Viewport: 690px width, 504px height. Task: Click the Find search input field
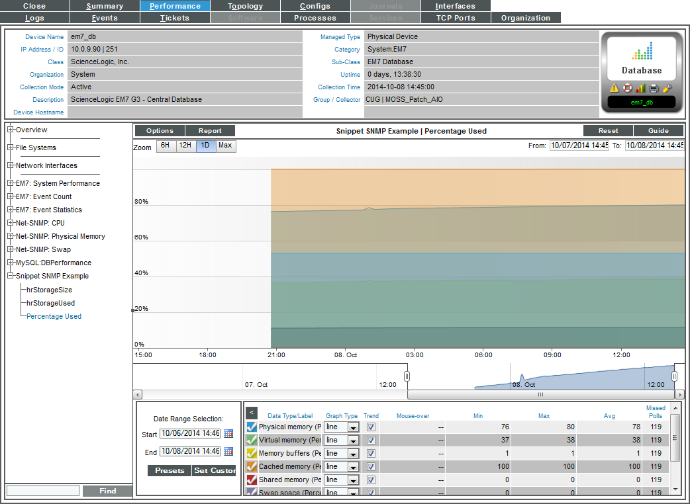[x=43, y=491]
